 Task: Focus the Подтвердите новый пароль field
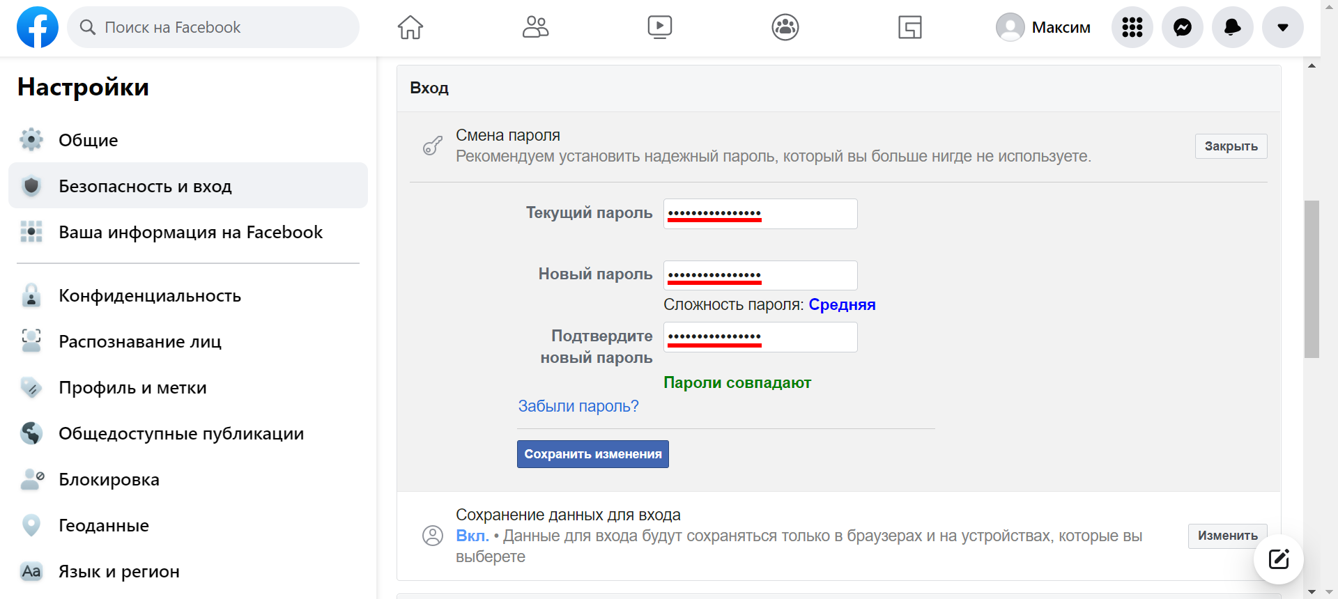[760, 337]
